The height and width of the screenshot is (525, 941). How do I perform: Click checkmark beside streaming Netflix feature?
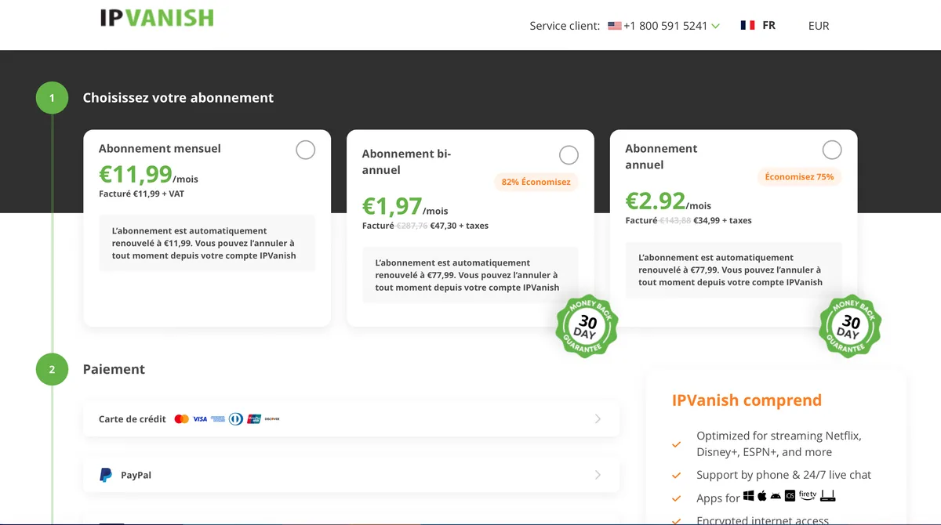pyautogui.click(x=676, y=444)
